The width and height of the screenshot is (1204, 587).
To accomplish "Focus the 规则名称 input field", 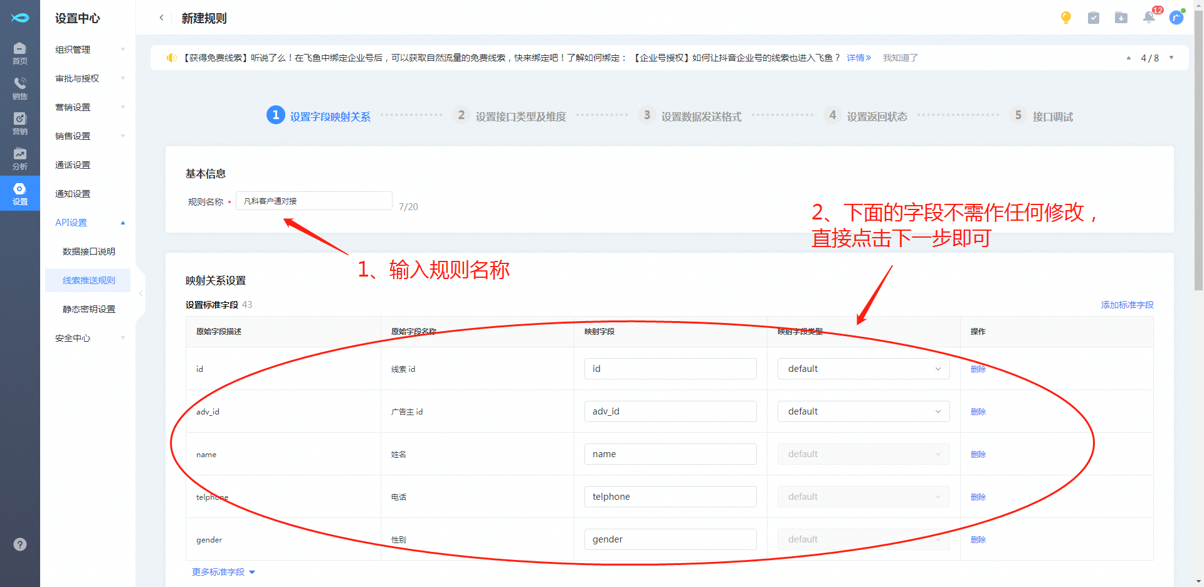I will click(314, 201).
